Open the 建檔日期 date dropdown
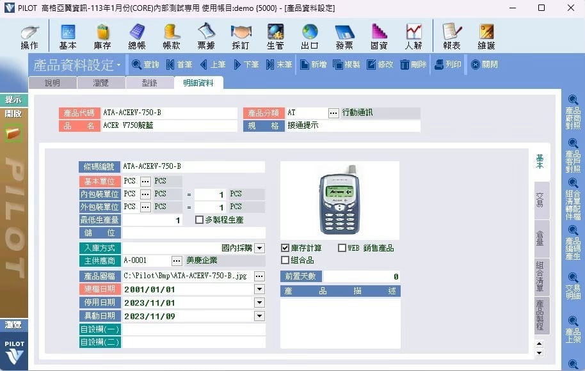This screenshot has width=585, height=371. tap(259, 289)
